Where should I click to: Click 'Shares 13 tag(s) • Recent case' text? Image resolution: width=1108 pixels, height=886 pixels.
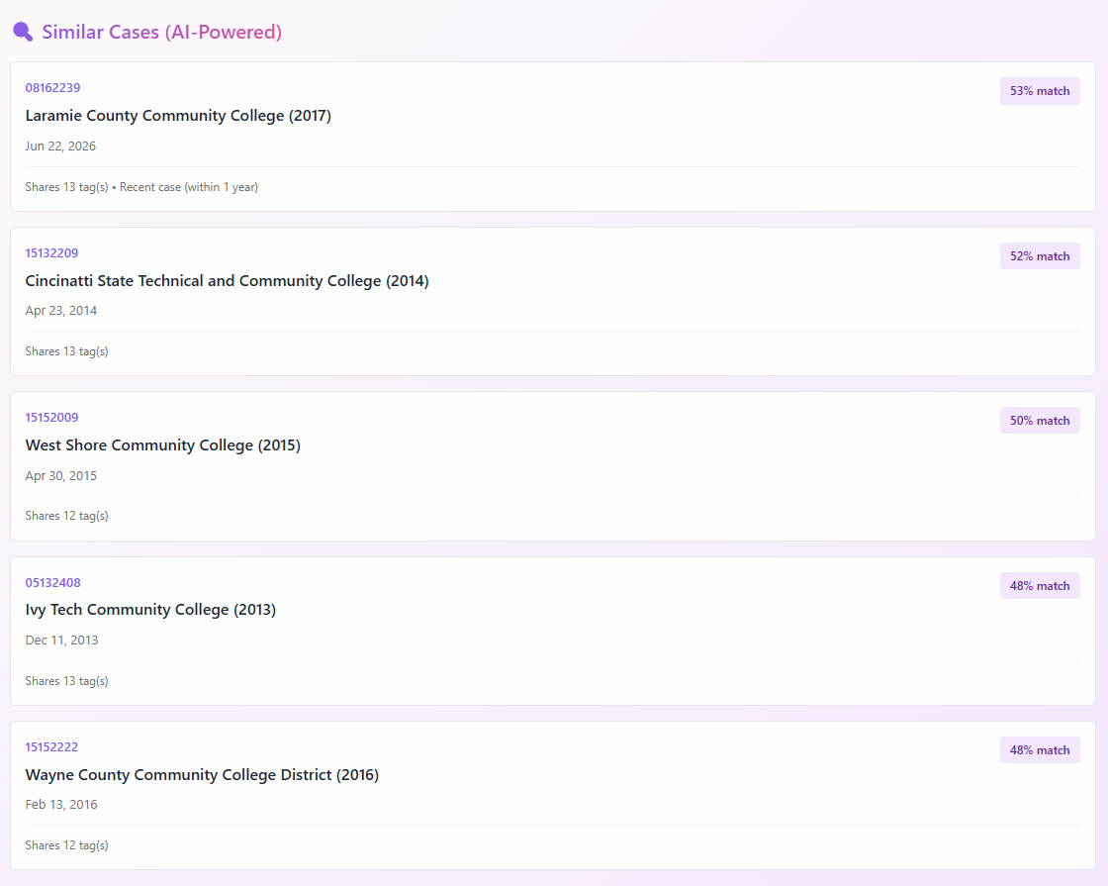(x=141, y=187)
